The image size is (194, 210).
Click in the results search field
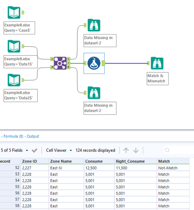(x=179, y=150)
